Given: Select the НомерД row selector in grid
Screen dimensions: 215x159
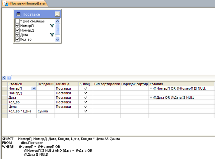Looking at the screenshot, I should click(4, 93).
